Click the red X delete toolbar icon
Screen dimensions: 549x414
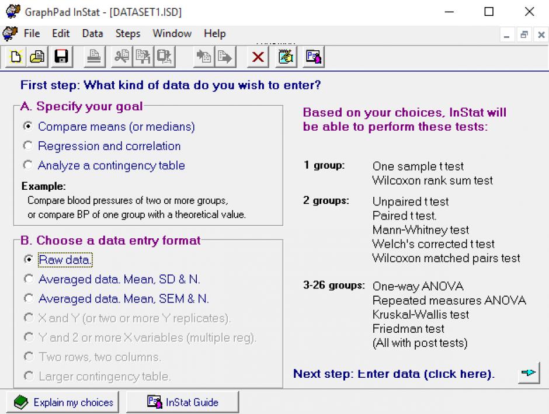click(258, 56)
